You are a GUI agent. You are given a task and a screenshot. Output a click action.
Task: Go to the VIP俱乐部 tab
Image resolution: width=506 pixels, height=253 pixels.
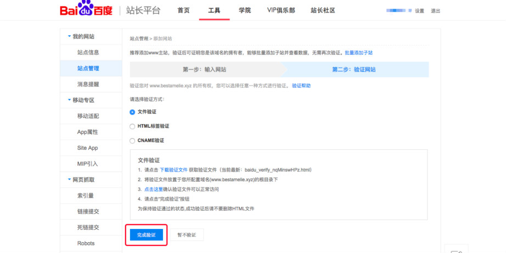281,10
